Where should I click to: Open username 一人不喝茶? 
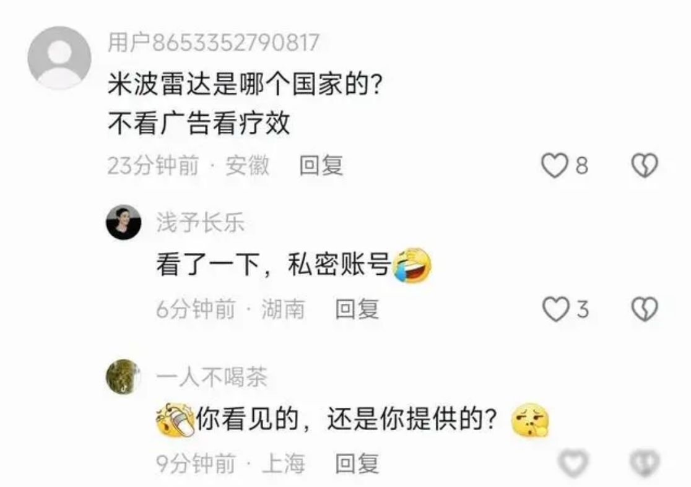pyautogui.click(x=212, y=377)
